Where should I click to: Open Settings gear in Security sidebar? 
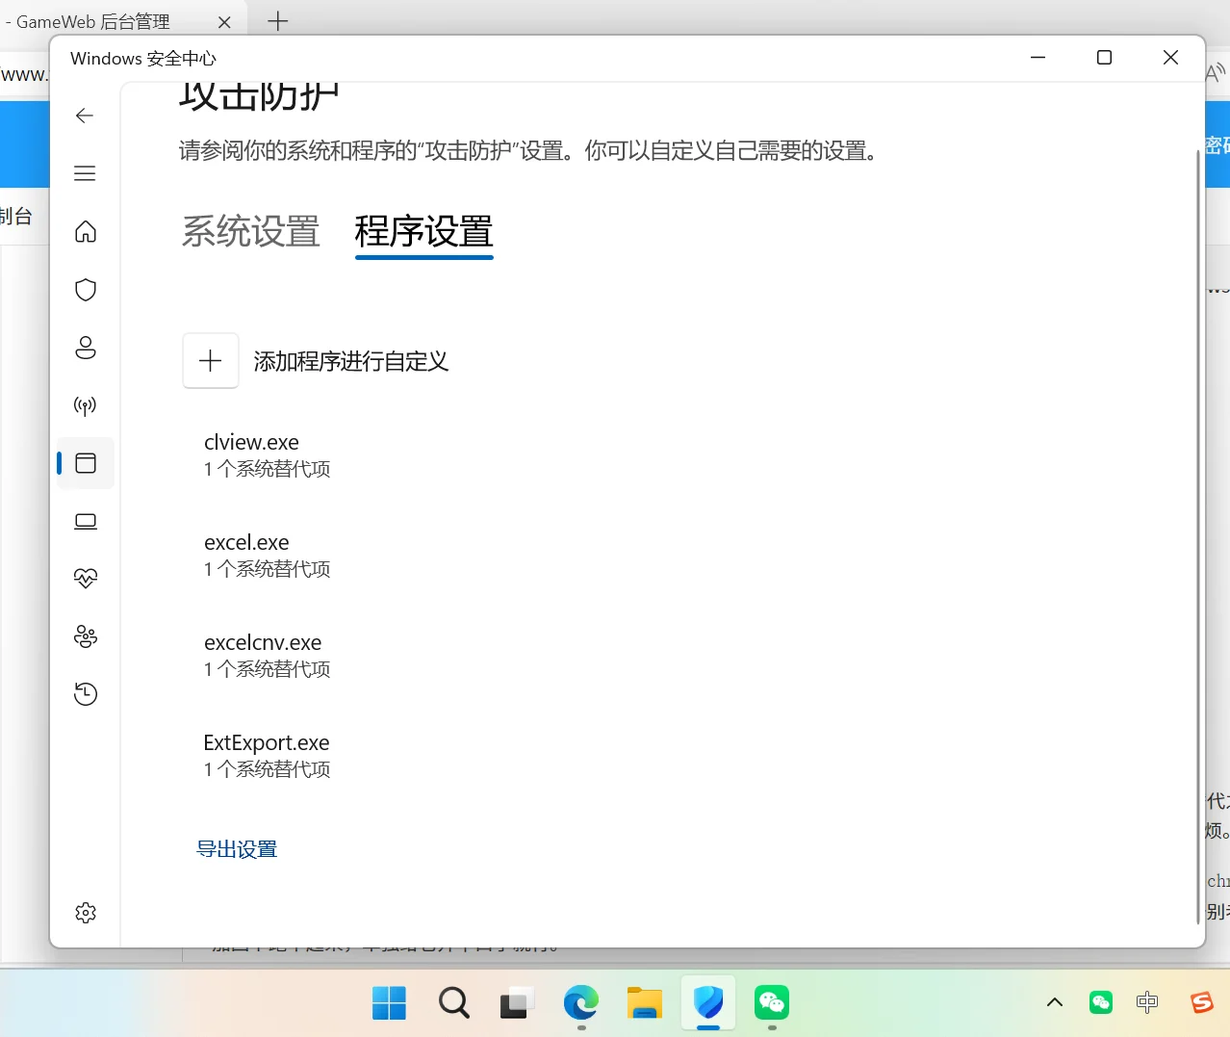(86, 913)
